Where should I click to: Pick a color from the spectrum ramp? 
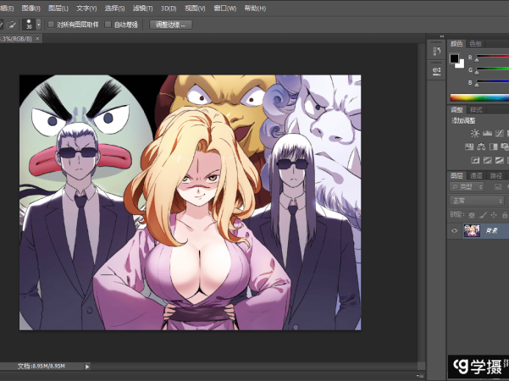(x=479, y=97)
